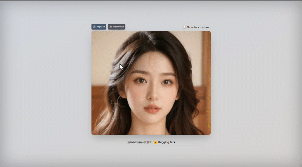Click the "Show face markers" label text
Viewport: 302px width, 167px height.
tap(198, 27)
